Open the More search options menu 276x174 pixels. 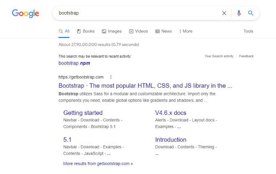(186, 31)
